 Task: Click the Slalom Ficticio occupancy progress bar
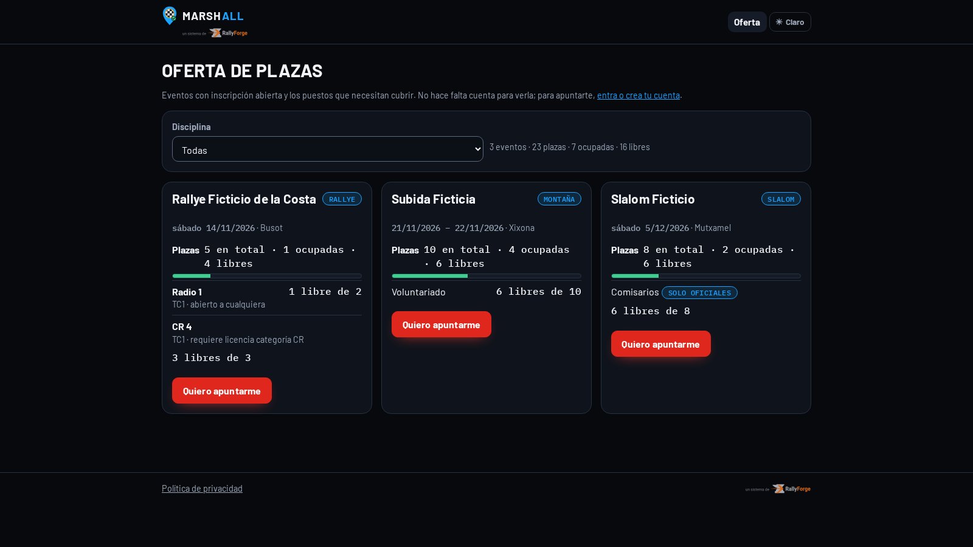706,276
